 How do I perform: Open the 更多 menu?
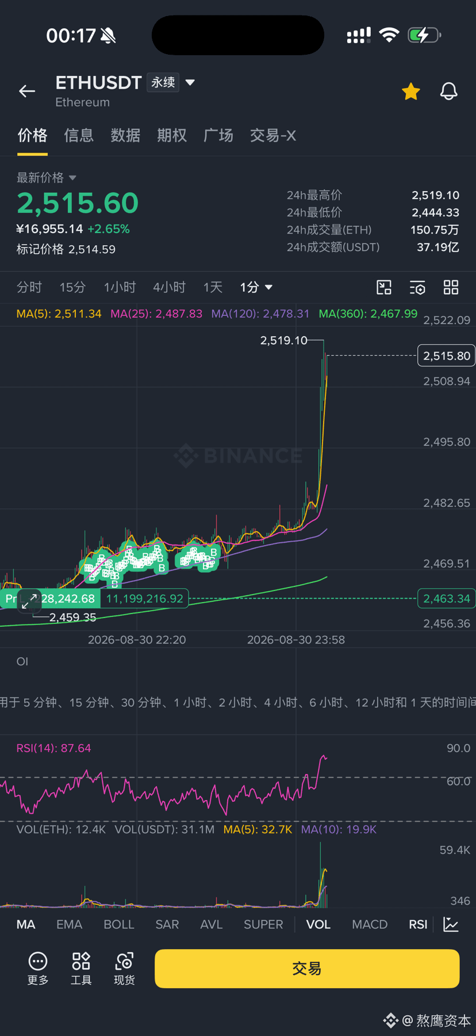point(38,969)
